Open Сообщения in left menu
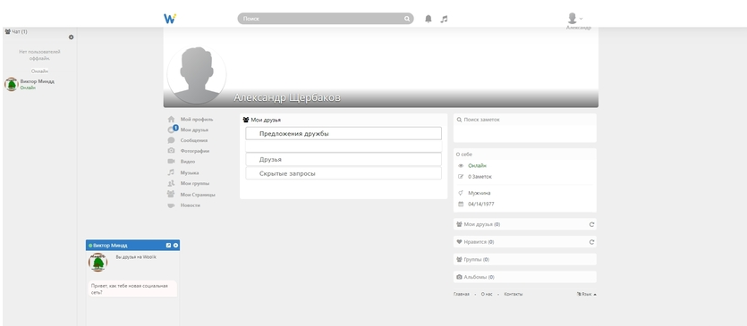Image resolution: width=747 pixels, height=326 pixels. (x=194, y=140)
